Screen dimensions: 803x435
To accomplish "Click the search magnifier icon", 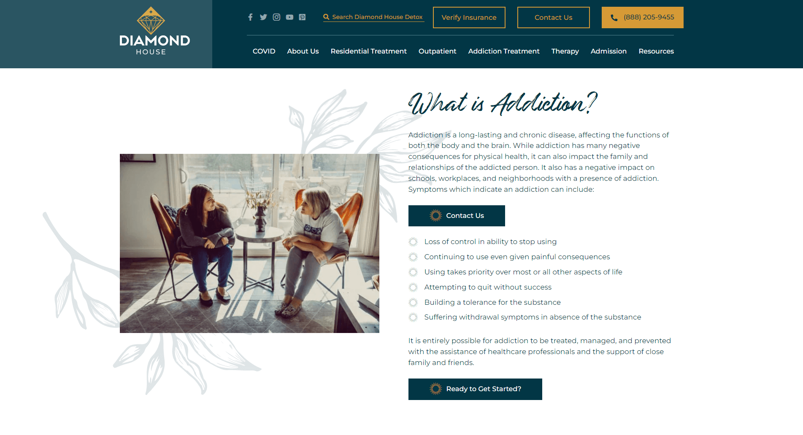I will [x=326, y=17].
